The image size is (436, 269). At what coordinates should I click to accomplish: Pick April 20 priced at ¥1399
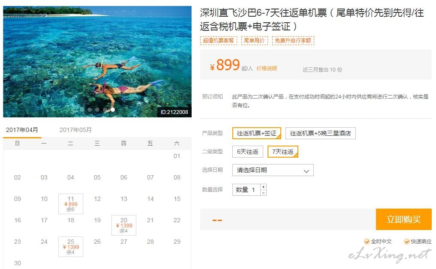tap(124, 225)
